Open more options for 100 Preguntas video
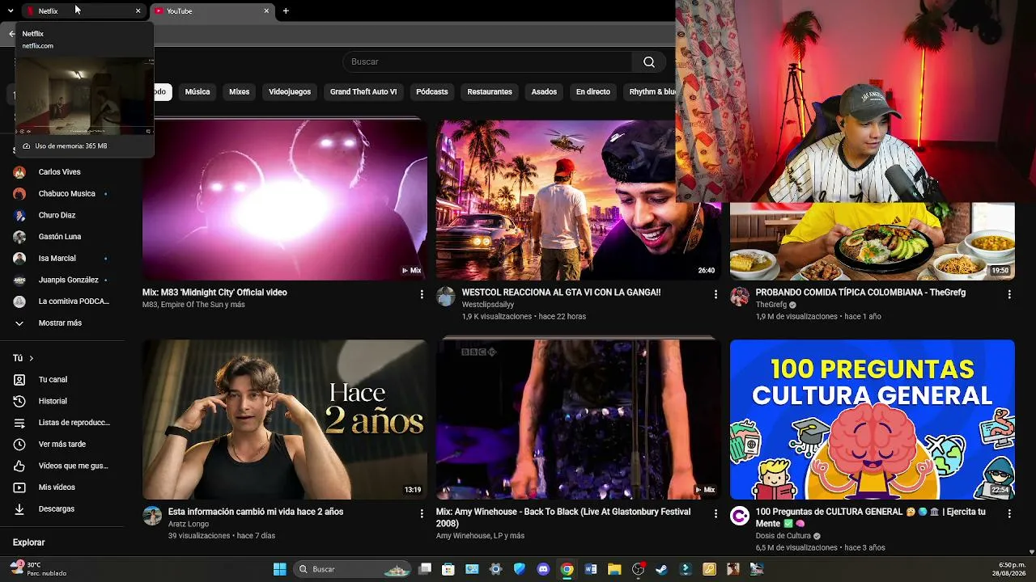Screen dimensions: 1036x582 tap(1009, 513)
